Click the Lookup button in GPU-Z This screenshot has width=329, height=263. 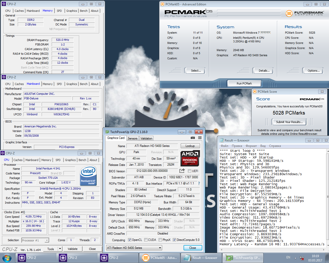(190, 146)
